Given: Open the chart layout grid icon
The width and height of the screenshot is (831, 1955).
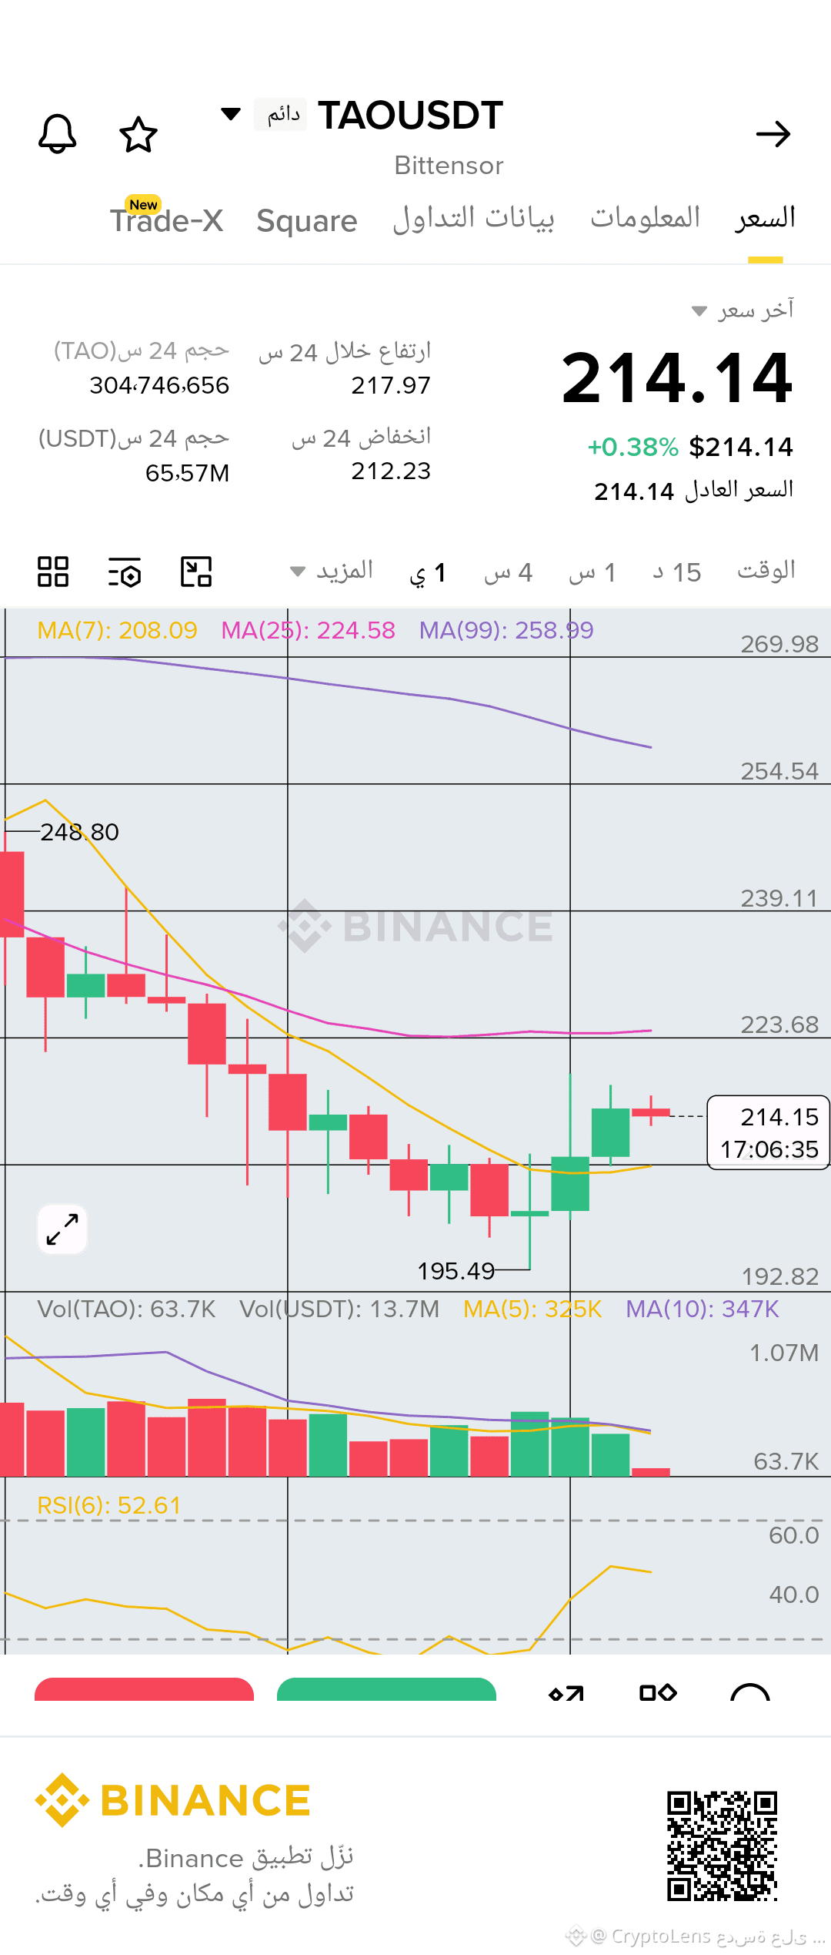Looking at the screenshot, I should (x=53, y=572).
